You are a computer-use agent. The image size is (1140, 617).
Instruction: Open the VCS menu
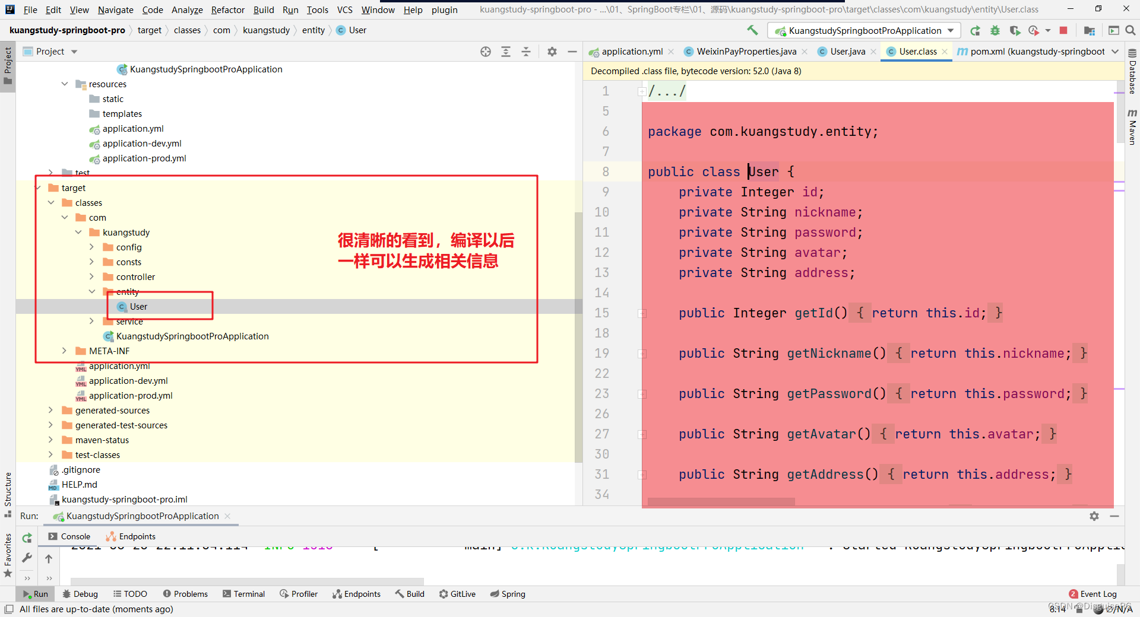[x=344, y=9]
